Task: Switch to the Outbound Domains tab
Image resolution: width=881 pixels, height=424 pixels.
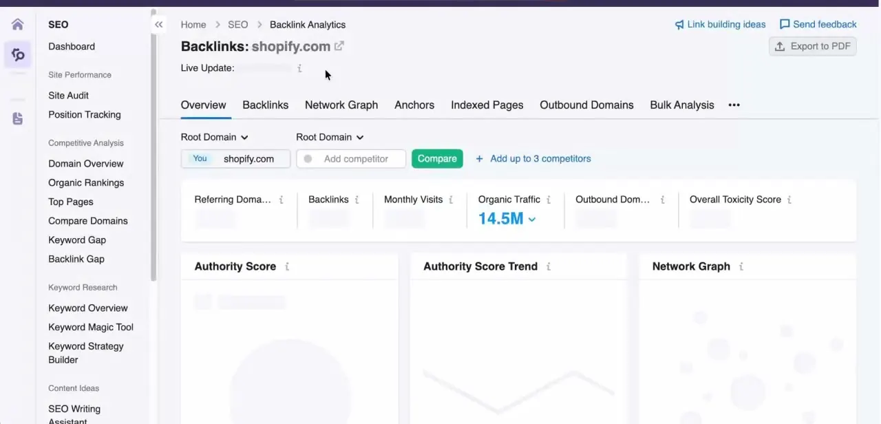Action: click(x=586, y=105)
